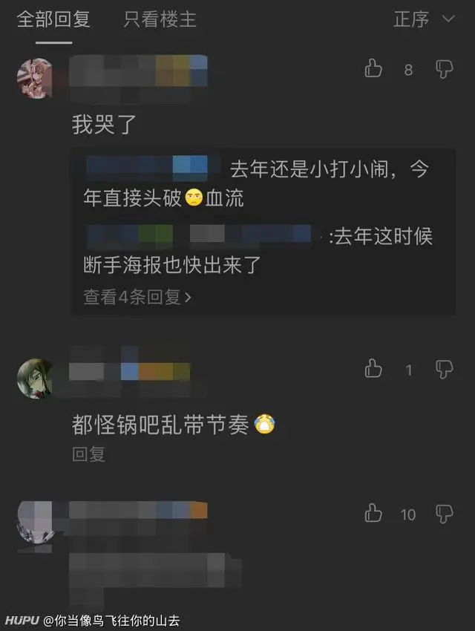The width and height of the screenshot is (475, 631).
Task: Open the first commenter's pink-haired avatar
Action: (x=35, y=78)
